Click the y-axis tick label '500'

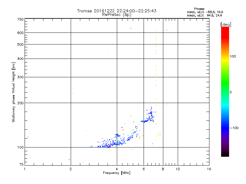[x=20, y=44]
